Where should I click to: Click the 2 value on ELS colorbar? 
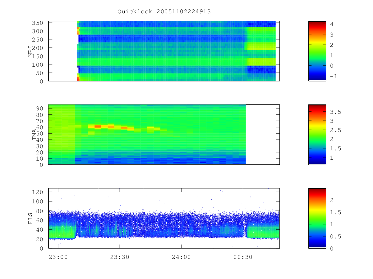(x=331, y=200)
